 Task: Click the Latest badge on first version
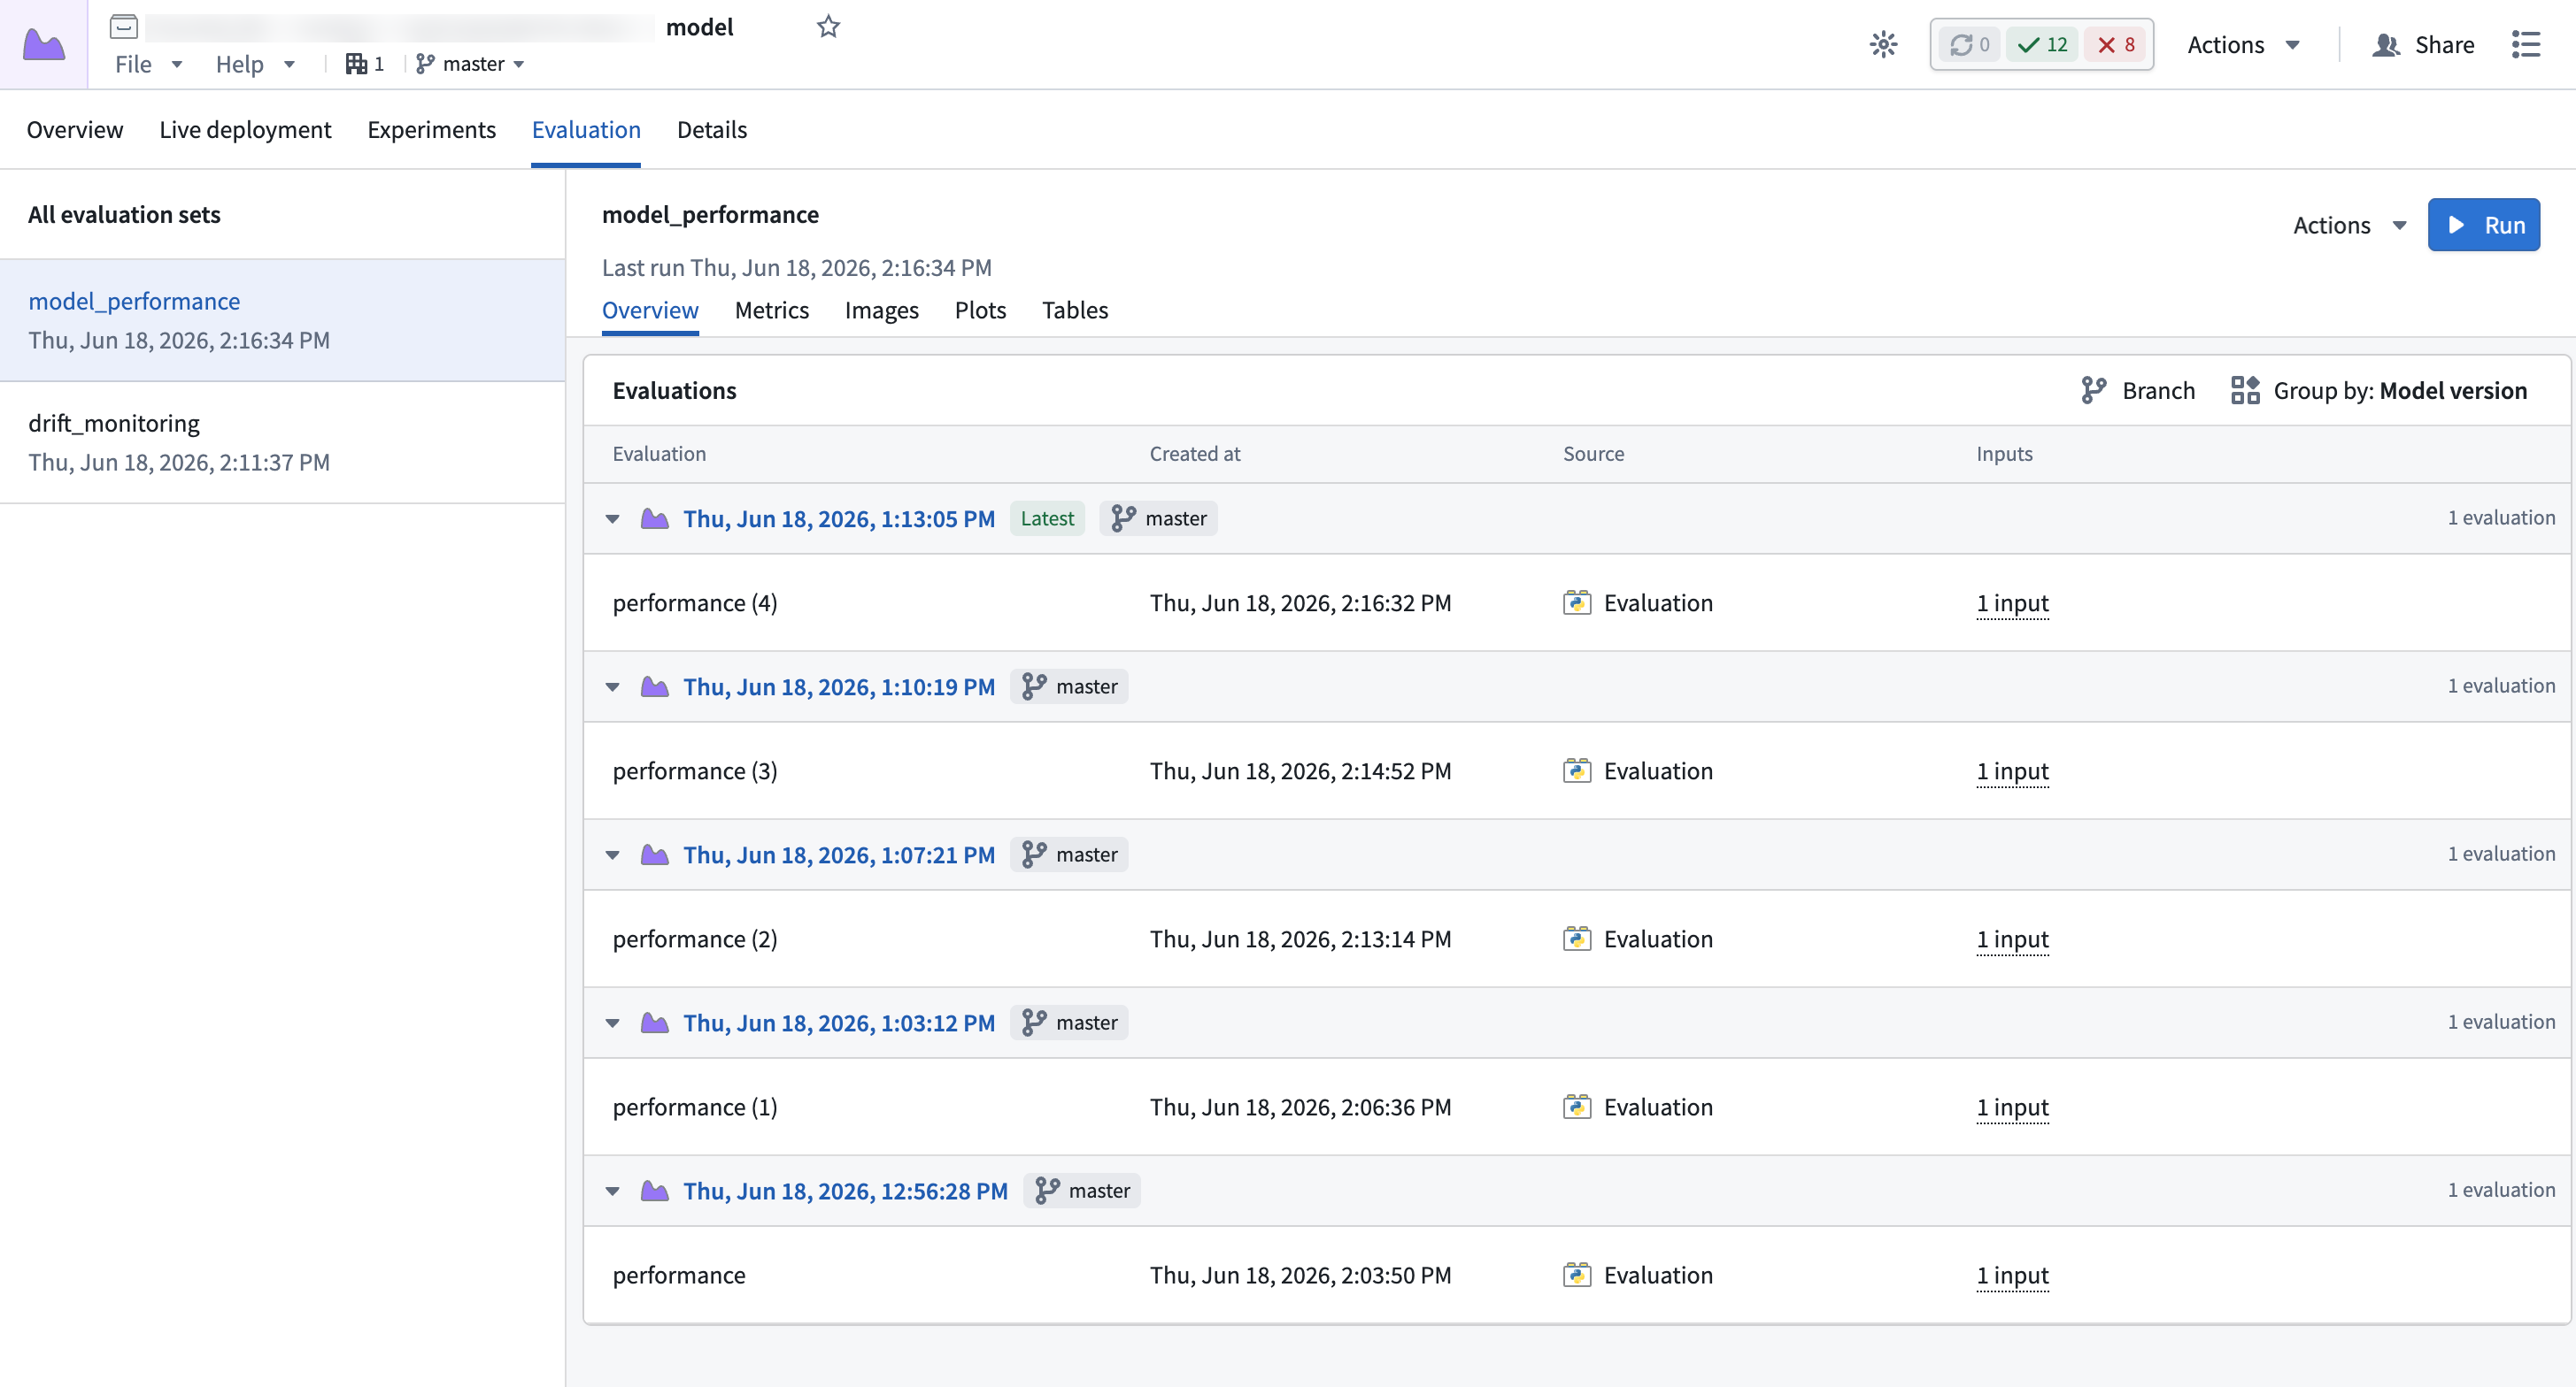coord(1047,517)
